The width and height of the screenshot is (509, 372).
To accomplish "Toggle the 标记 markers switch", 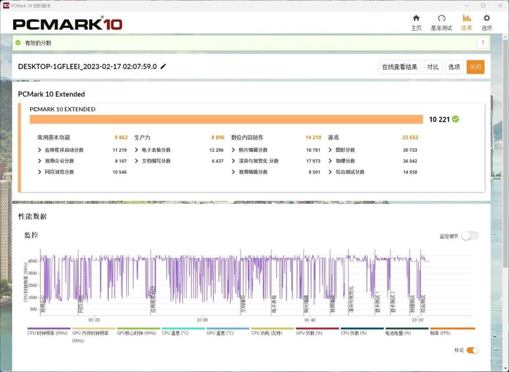I will tap(472, 350).
